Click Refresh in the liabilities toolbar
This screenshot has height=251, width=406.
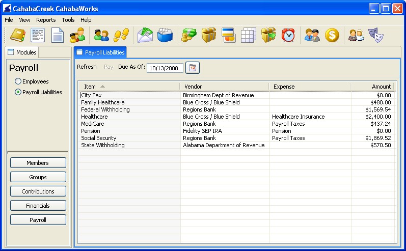87,67
